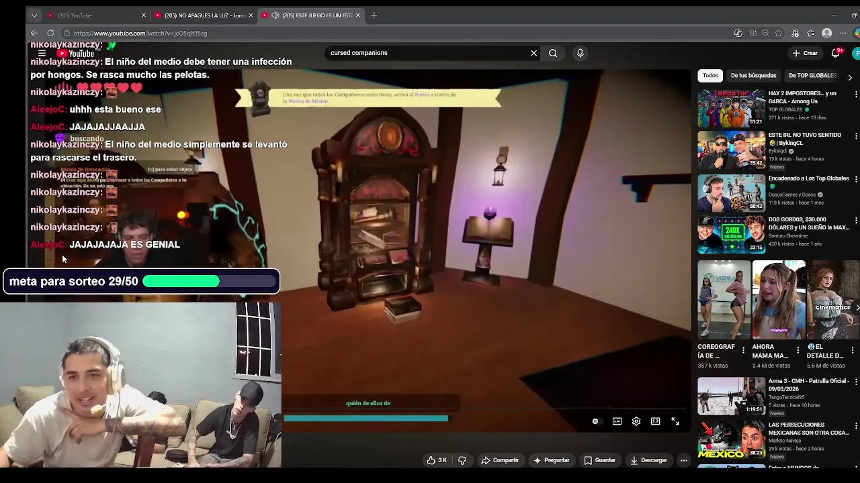860x483 pixels.
Task: Reload the page
Action: (50, 33)
